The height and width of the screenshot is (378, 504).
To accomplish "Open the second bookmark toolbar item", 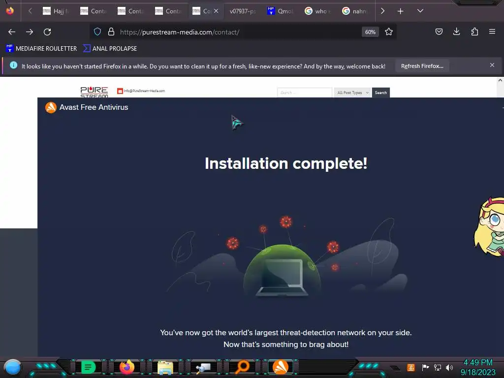I will (x=110, y=49).
